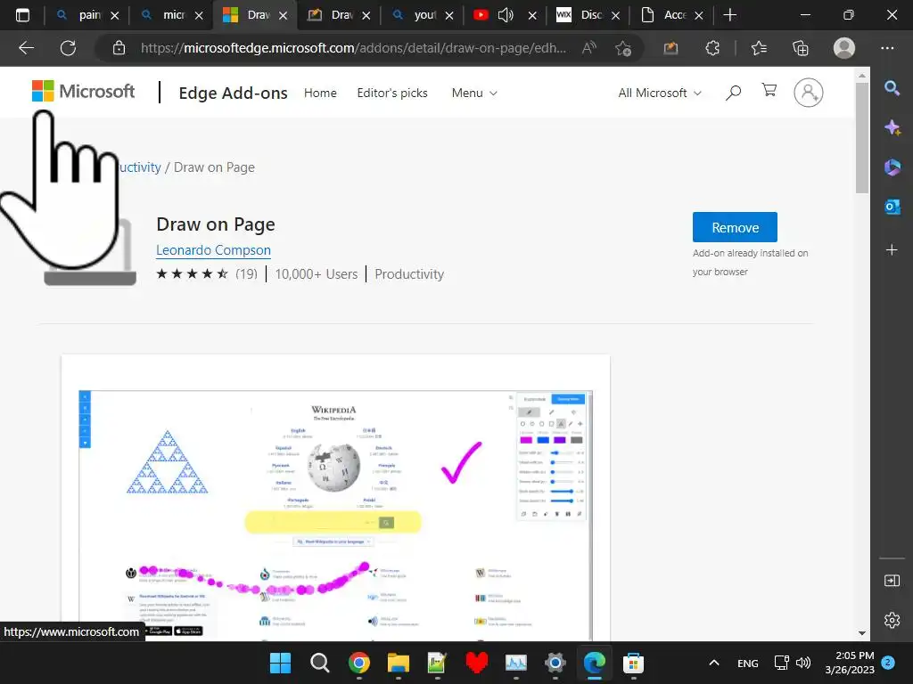Open sidebar Outlook icon

(x=892, y=207)
